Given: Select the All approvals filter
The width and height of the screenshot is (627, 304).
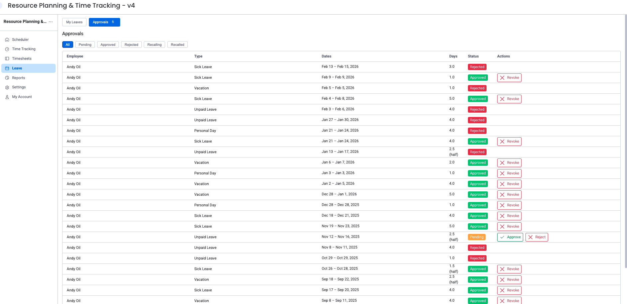Looking at the screenshot, I should pos(68,45).
